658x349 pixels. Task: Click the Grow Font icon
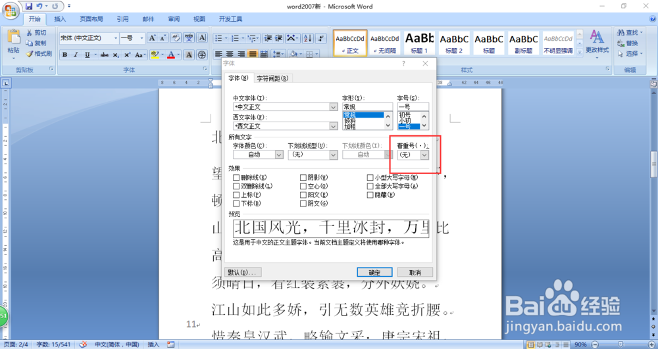coord(152,38)
